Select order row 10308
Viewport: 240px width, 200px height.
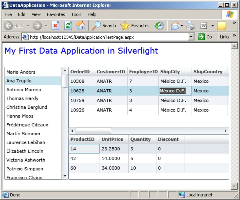coord(149,81)
